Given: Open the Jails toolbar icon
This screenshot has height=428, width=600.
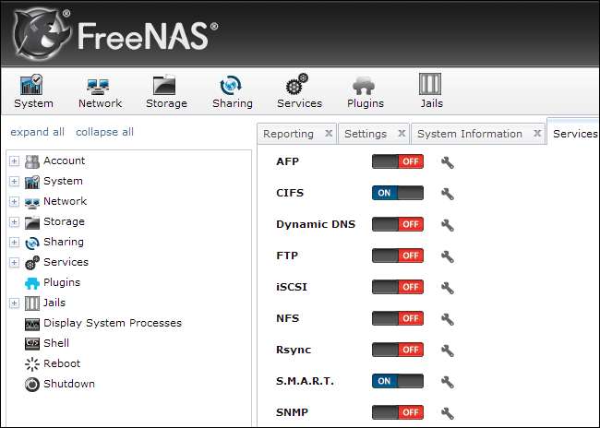Looking at the screenshot, I should coord(431,90).
